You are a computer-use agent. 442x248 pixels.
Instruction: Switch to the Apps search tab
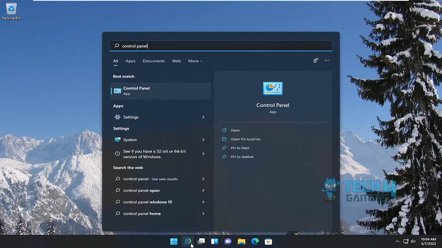click(131, 61)
